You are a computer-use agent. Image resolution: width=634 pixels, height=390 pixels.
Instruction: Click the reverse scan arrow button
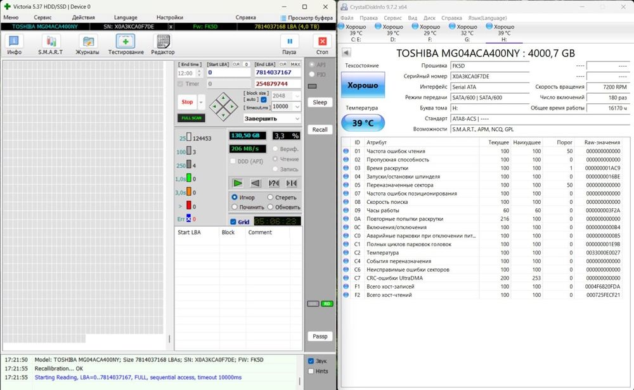click(x=256, y=184)
